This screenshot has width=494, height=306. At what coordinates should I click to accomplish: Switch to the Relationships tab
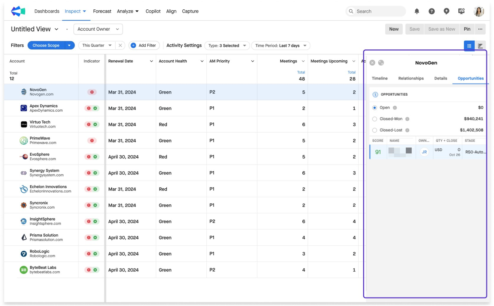pos(411,78)
